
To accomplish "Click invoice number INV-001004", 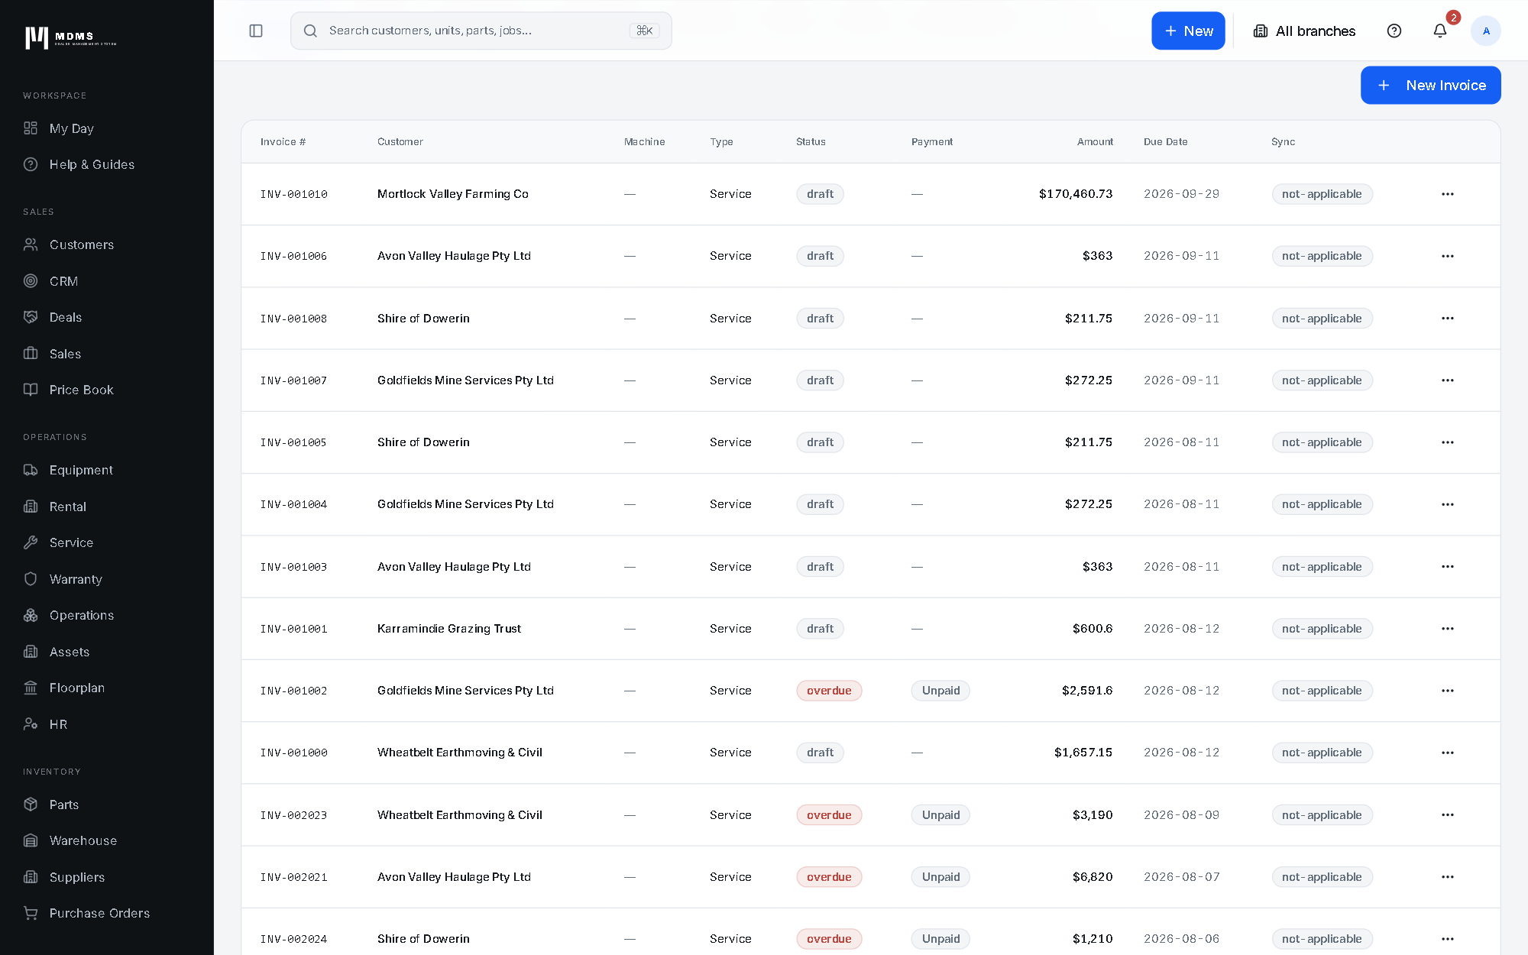I will click(294, 504).
